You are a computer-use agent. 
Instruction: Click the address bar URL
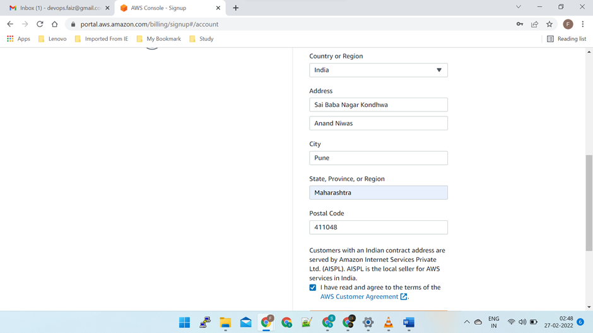(150, 24)
